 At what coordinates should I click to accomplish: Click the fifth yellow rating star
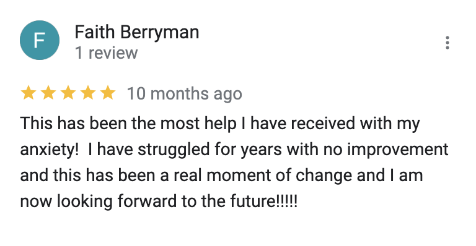click(108, 93)
